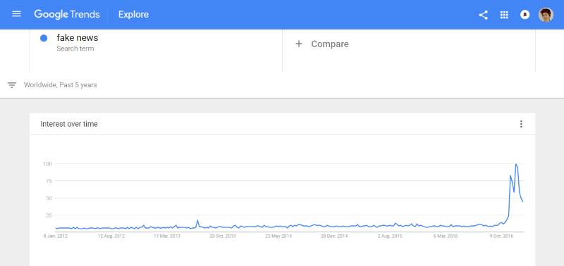This screenshot has width=564, height=266.
Task: View notifications bell icon
Action: pos(525,15)
